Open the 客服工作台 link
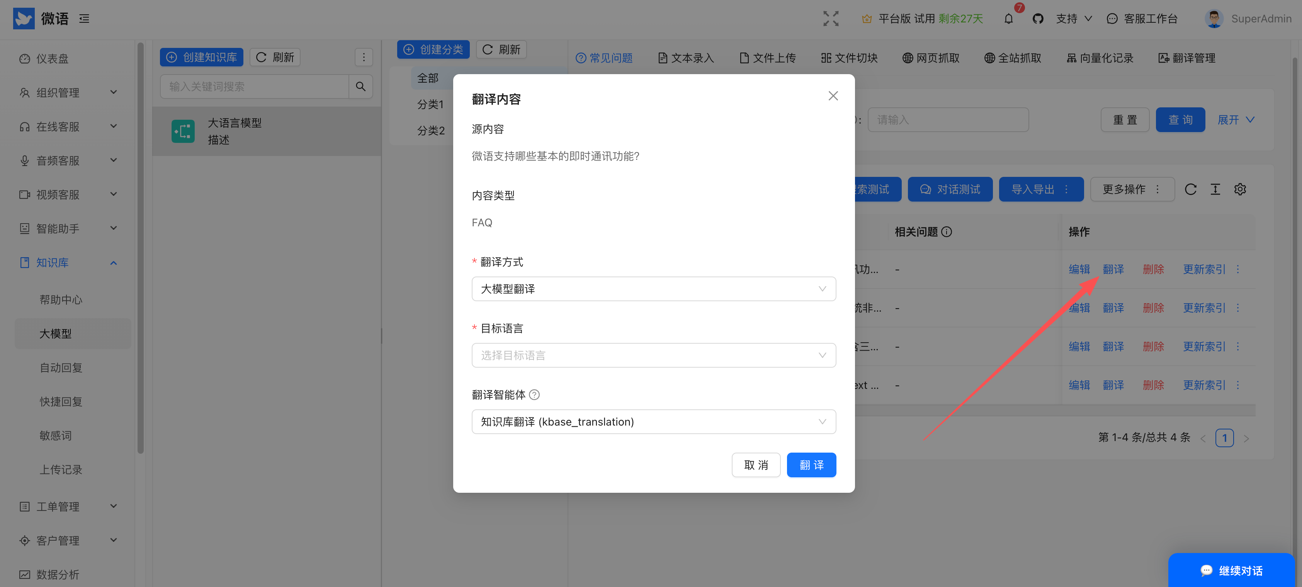Viewport: 1302px width, 587px height. tap(1142, 19)
